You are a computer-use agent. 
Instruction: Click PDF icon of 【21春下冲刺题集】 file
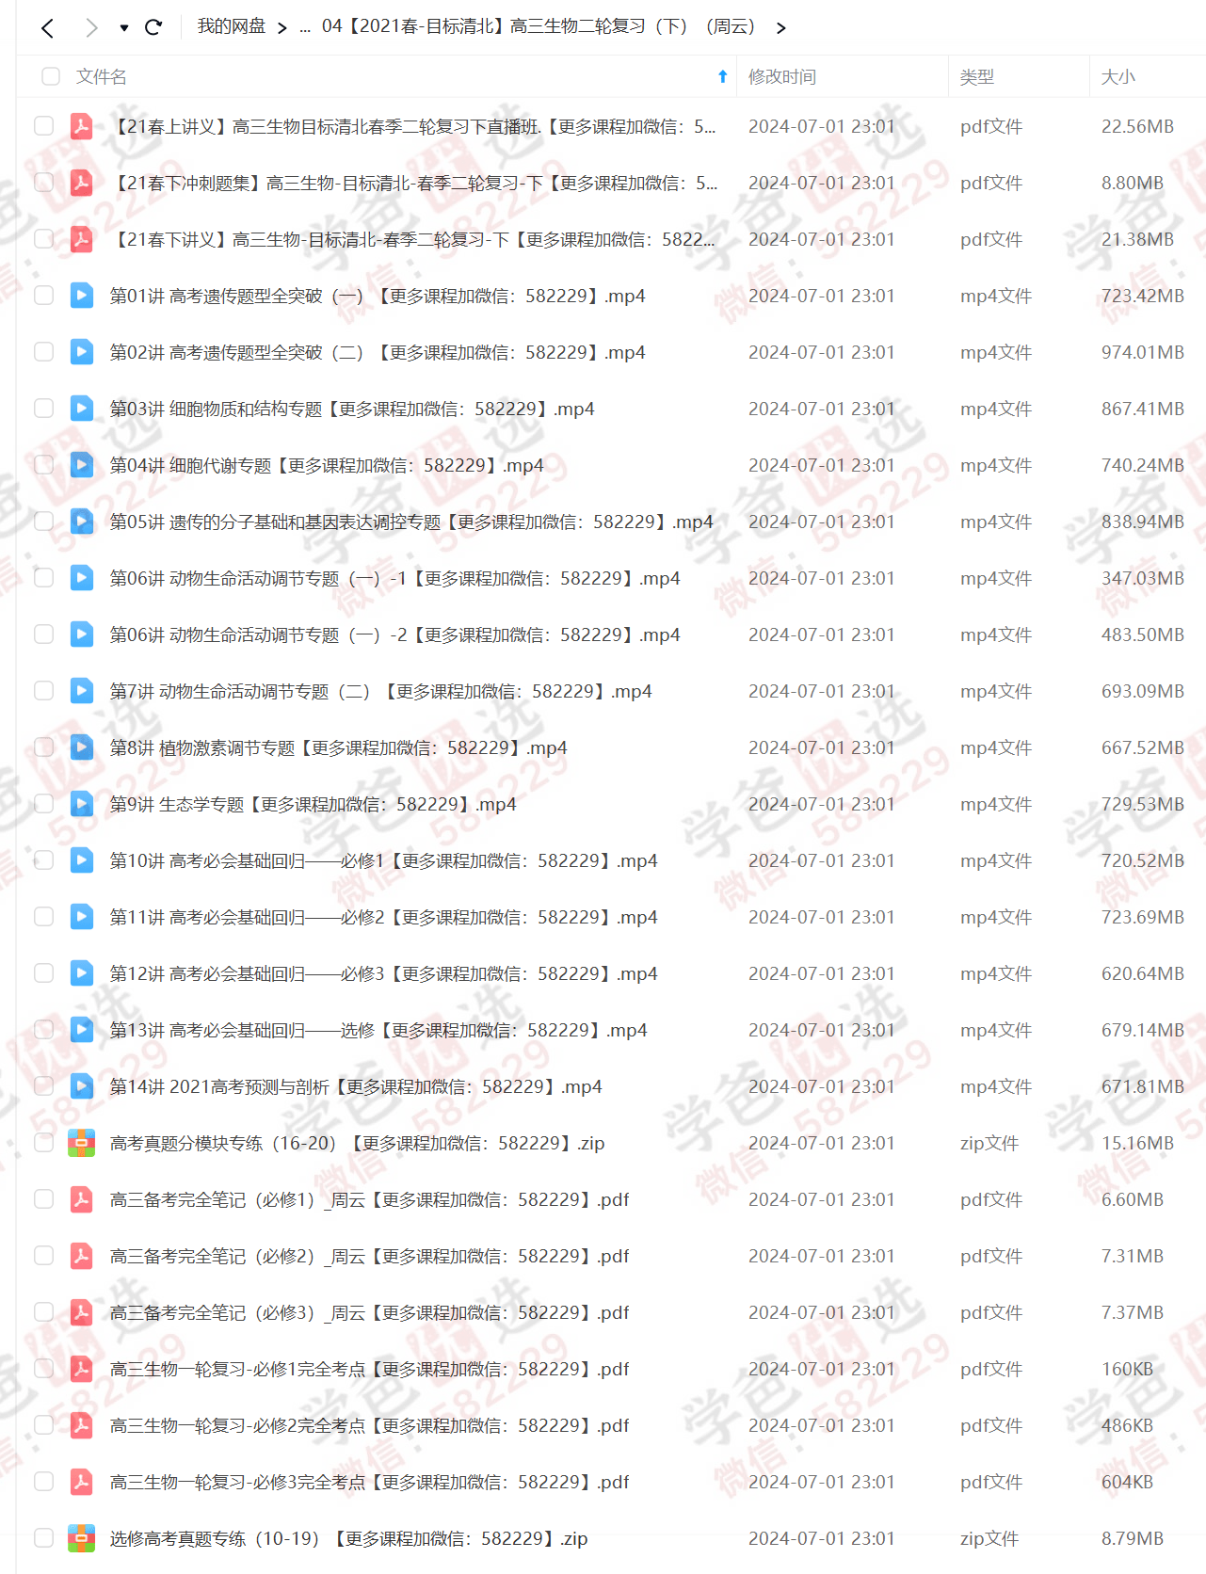coord(82,183)
